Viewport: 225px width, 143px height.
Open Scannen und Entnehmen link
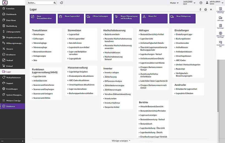click(x=44, y=85)
